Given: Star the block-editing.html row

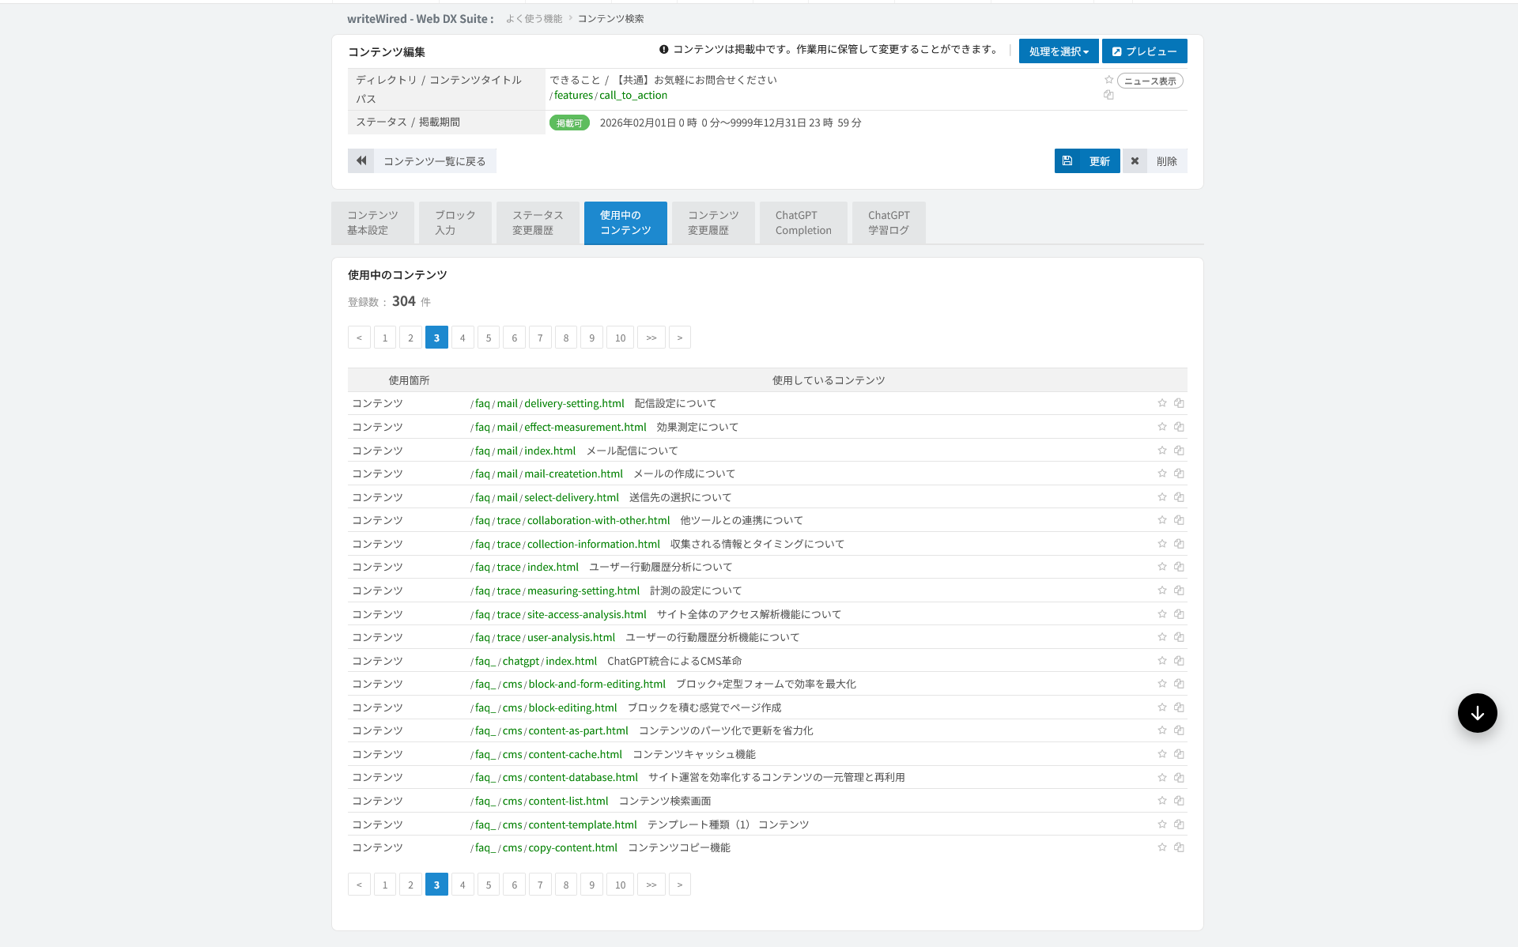Looking at the screenshot, I should (x=1161, y=707).
